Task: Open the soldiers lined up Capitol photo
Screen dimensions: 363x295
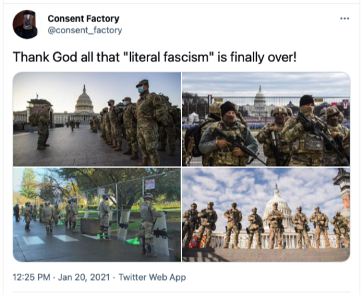Action: click(97, 119)
